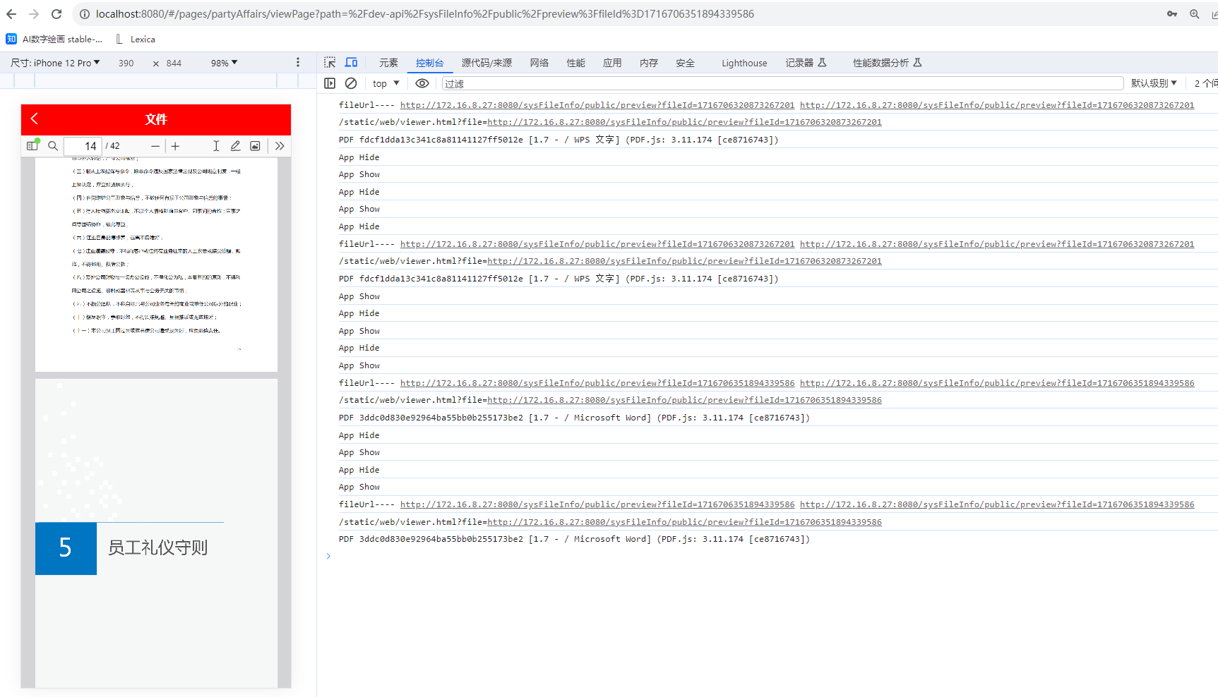This screenshot has width=1218, height=697.
Task: Open the "top" frame context dropdown
Action: (x=385, y=83)
